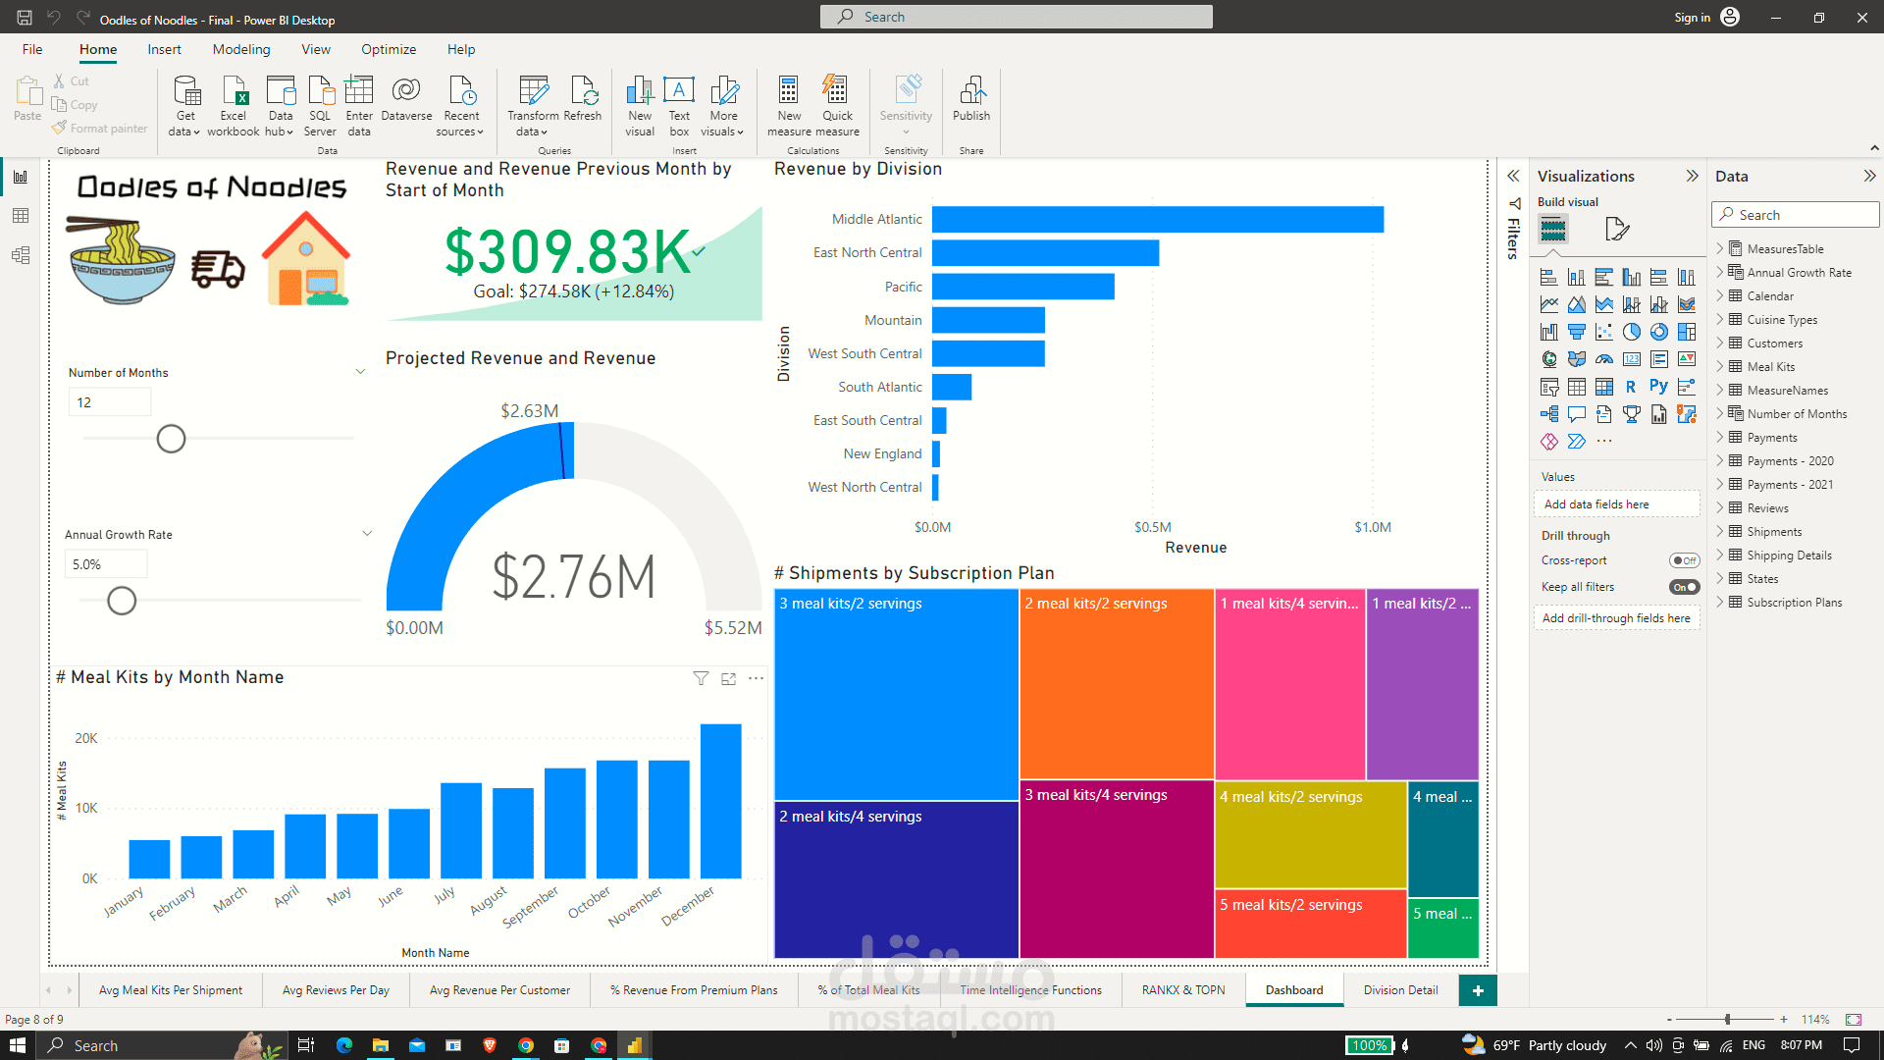Screen dimensions: 1884x1060
Task: Open the View ribbon tab
Action: click(x=316, y=49)
